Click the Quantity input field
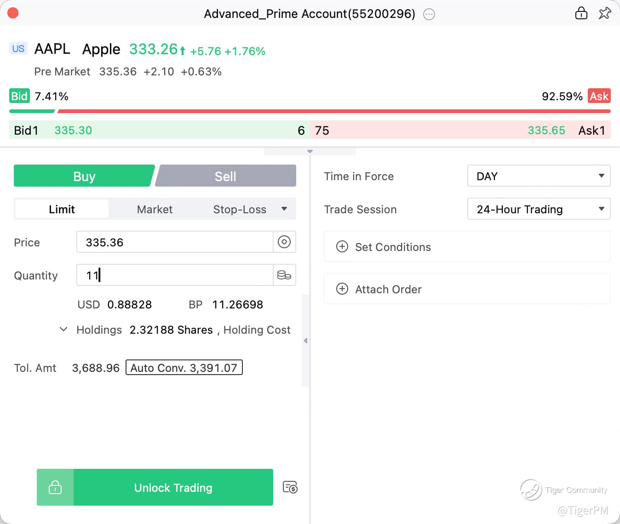 [x=175, y=275]
